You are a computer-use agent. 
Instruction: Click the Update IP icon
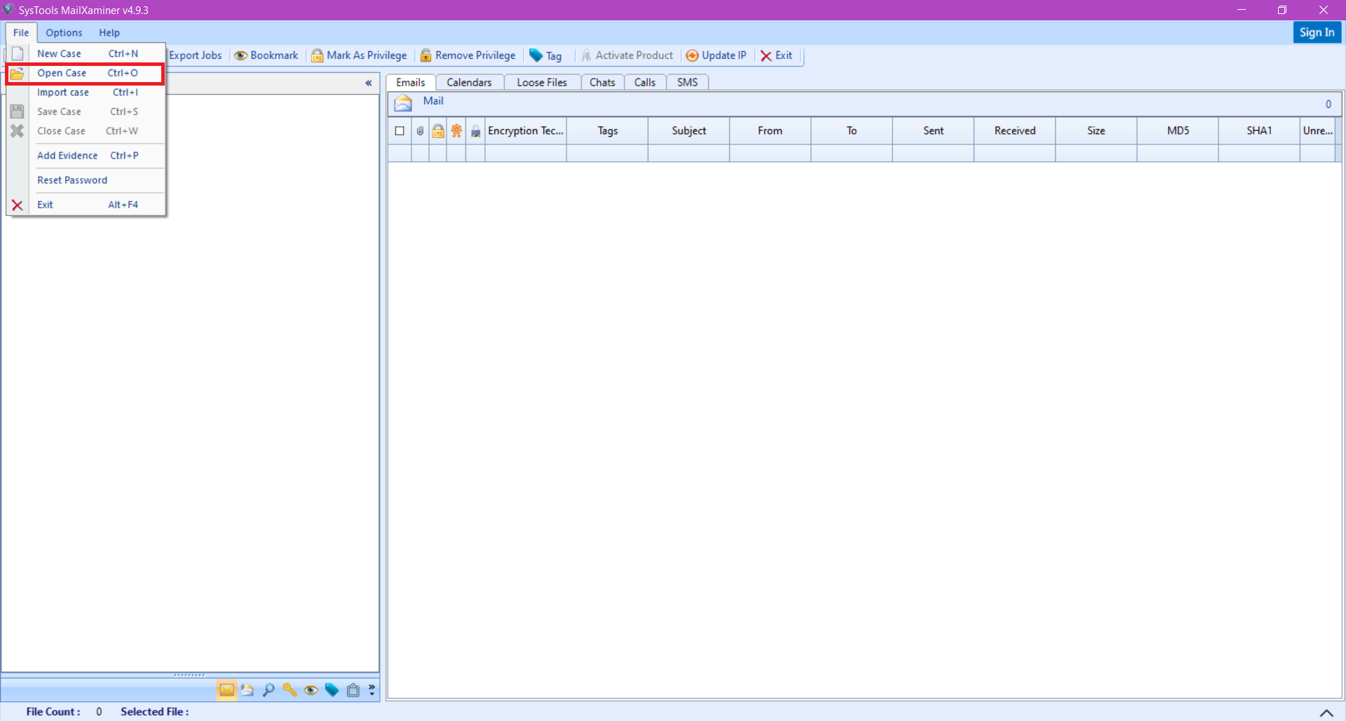pyautogui.click(x=693, y=55)
